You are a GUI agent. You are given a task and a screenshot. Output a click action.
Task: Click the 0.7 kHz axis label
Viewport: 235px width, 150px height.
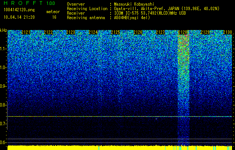(3, 124)
